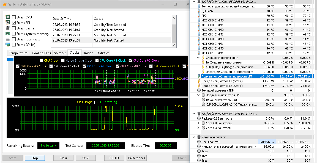Click the Stress CPU chip icon
The height and width of the screenshot is (163, 317).
tap(8, 17)
